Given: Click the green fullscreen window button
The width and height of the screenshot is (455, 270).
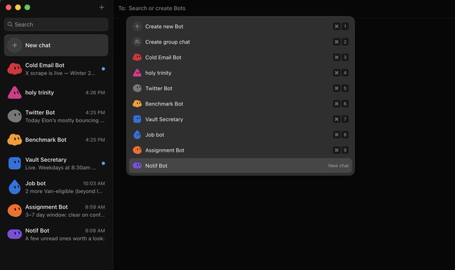Looking at the screenshot, I should point(27,7).
